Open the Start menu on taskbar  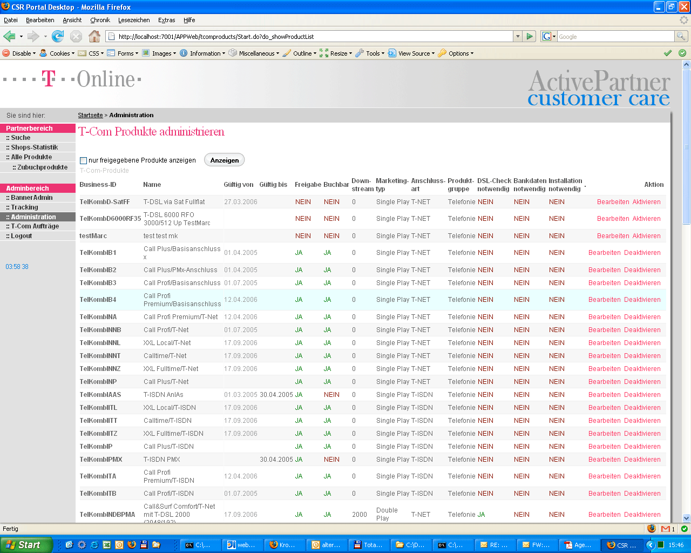pyautogui.click(x=26, y=545)
